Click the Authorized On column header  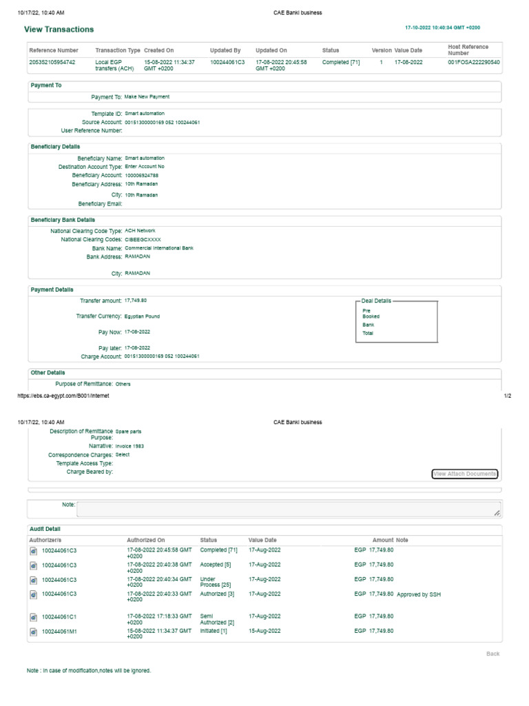pos(146,540)
